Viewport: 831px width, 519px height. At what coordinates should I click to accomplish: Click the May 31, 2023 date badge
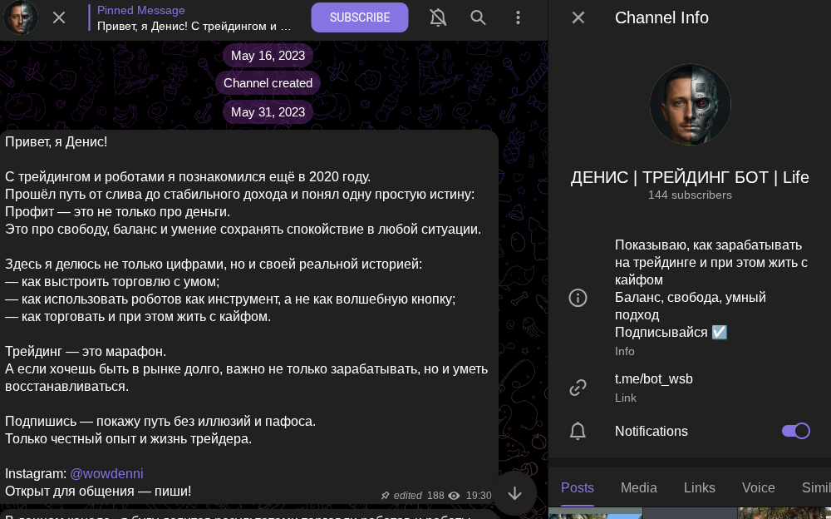268,112
